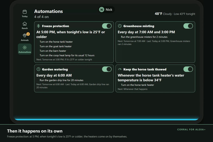Disable Keep the horse tank thawed switch

click(188, 69)
